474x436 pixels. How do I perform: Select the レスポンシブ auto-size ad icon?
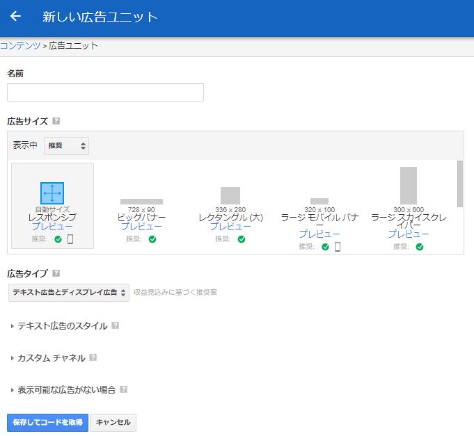pyautogui.click(x=52, y=193)
